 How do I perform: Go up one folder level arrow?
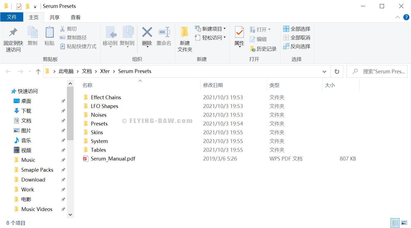click(38, 72)
